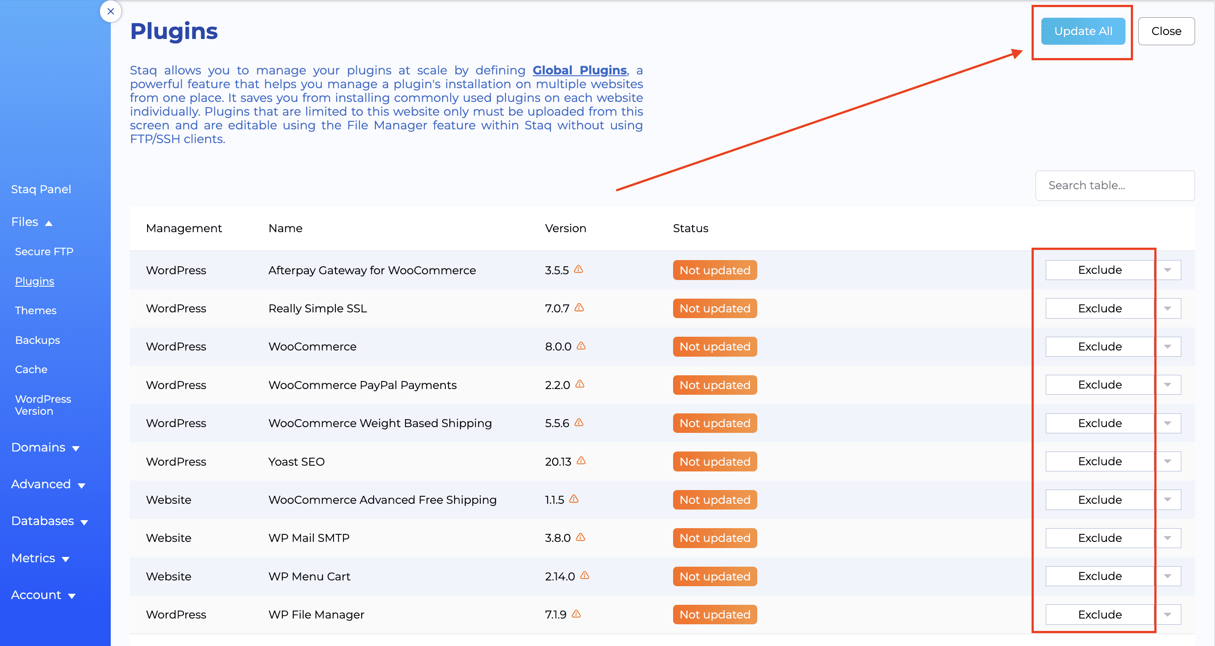Click the warning icon beside WP Menu Cart

click(x=585, y=575)
